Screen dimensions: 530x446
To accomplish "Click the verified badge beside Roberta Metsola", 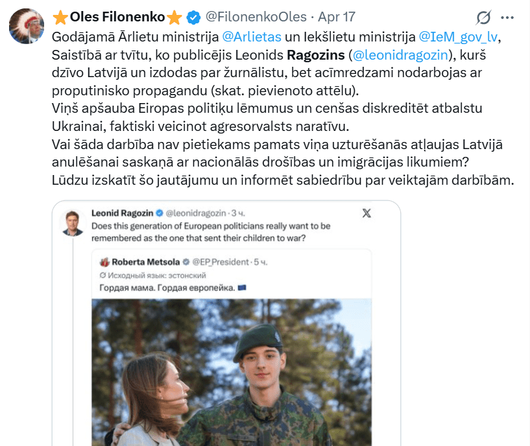I will tap(185, 262).
